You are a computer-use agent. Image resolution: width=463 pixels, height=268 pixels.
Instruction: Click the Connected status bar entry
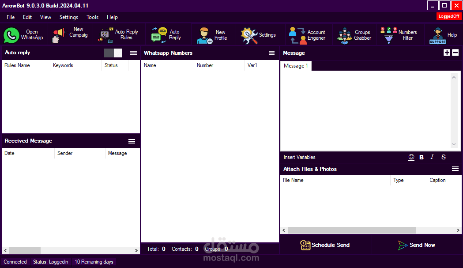pyautogui.click(x=15, y=262)
